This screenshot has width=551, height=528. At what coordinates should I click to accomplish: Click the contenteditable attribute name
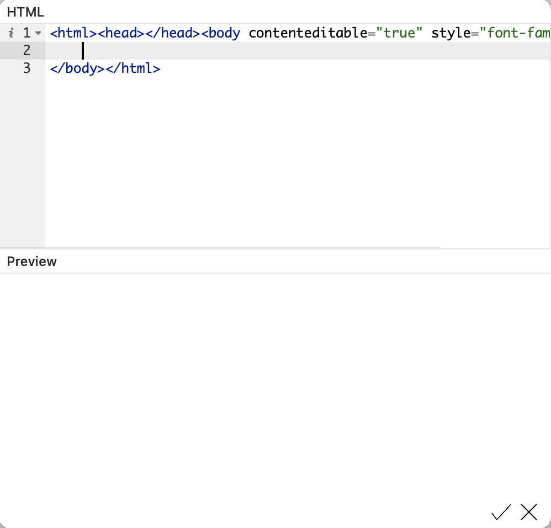[308, 33]
